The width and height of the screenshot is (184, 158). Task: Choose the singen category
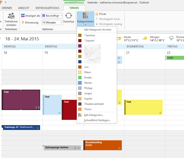pos(97,93)
